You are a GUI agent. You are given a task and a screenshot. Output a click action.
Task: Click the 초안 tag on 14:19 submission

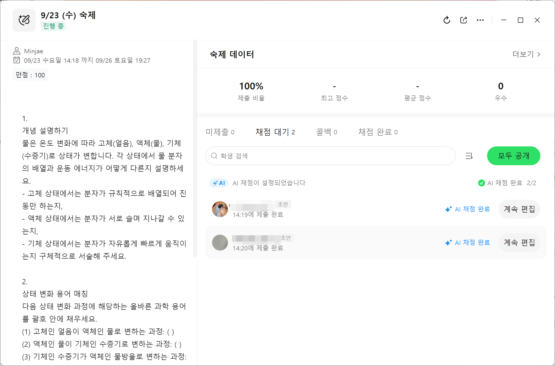[283, 204]
